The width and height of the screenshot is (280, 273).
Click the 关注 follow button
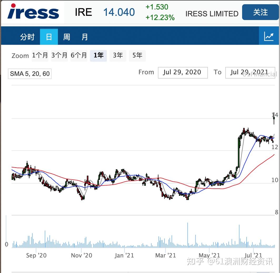[x=261, y=12]
